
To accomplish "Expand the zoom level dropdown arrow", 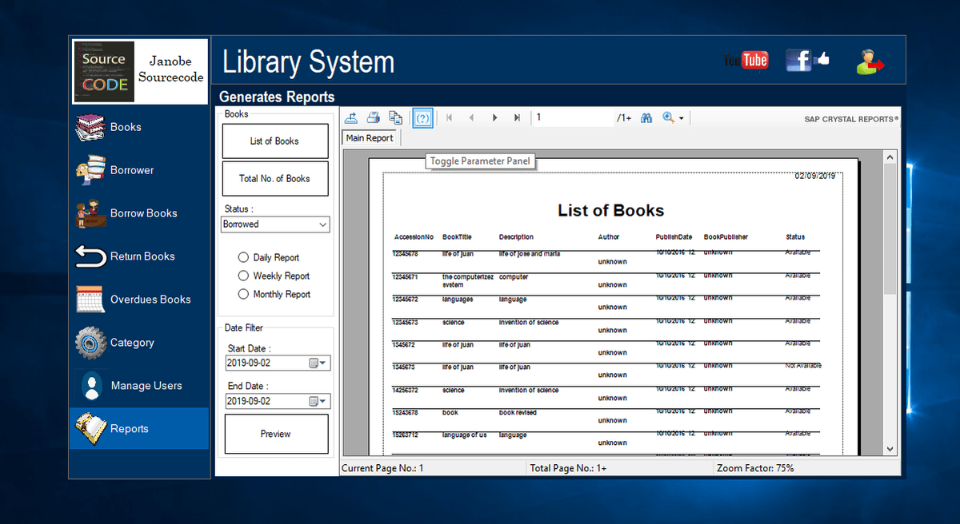I will click(682, 118).
